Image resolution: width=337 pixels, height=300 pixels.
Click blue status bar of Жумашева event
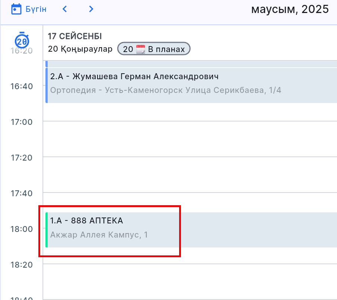pos(47,85)
